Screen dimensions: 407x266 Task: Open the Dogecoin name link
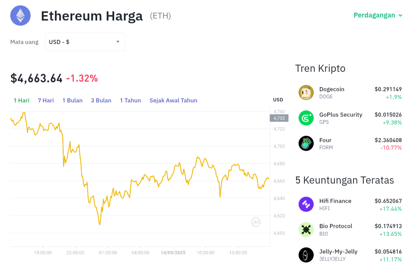(332, 89)
